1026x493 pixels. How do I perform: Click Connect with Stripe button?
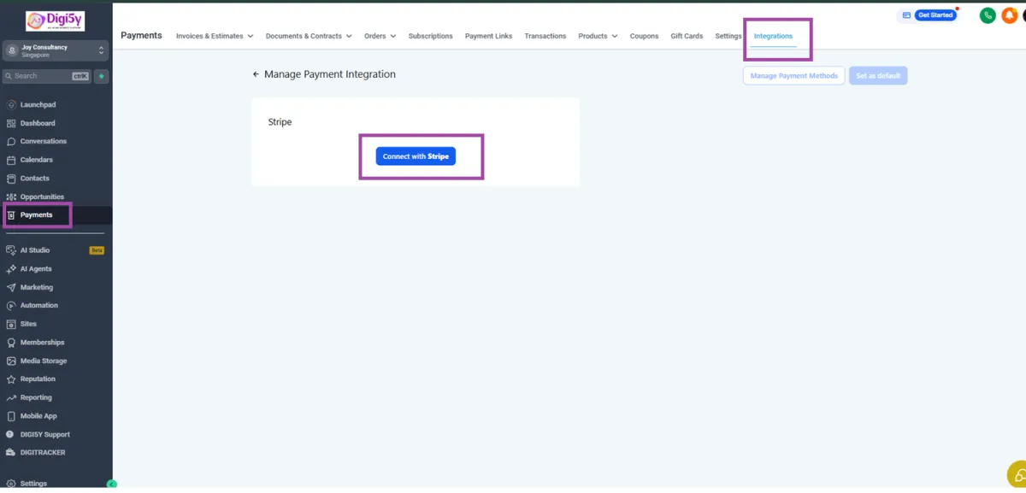pyautogui.click(x=416, y=156)
